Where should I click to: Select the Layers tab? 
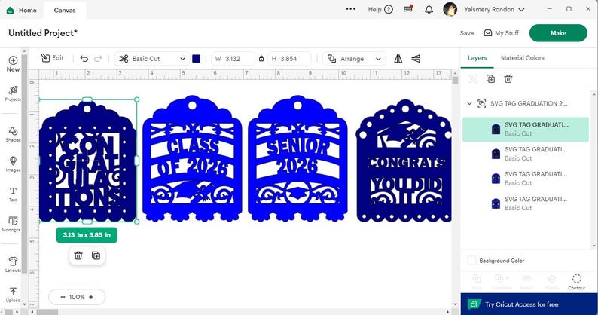click(x=477, y=58)
